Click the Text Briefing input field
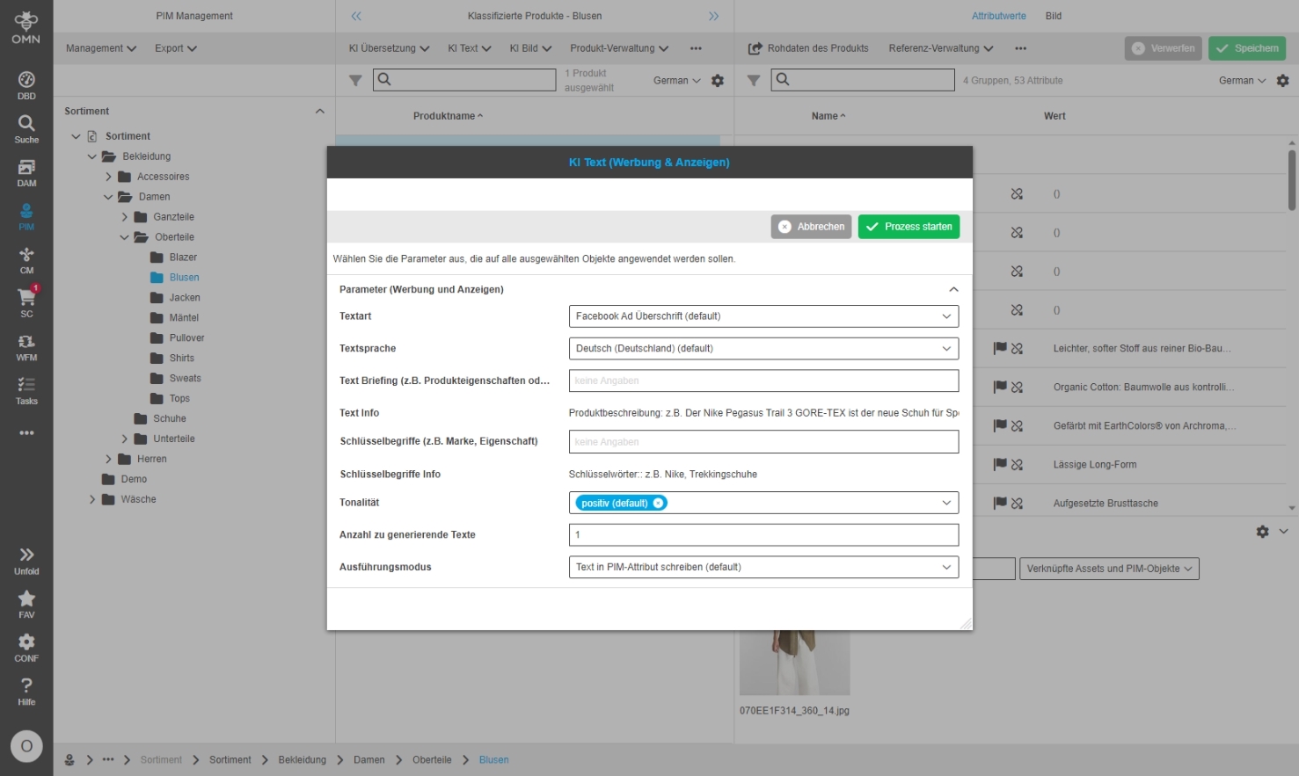This screenshot has height=776, width=1299. (x=763, y=381)
